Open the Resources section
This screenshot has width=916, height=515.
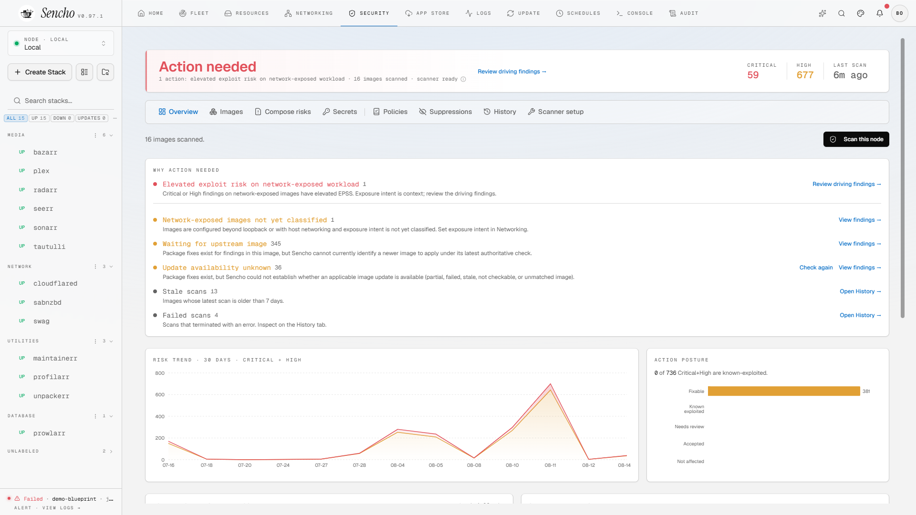tap(247, 13)
